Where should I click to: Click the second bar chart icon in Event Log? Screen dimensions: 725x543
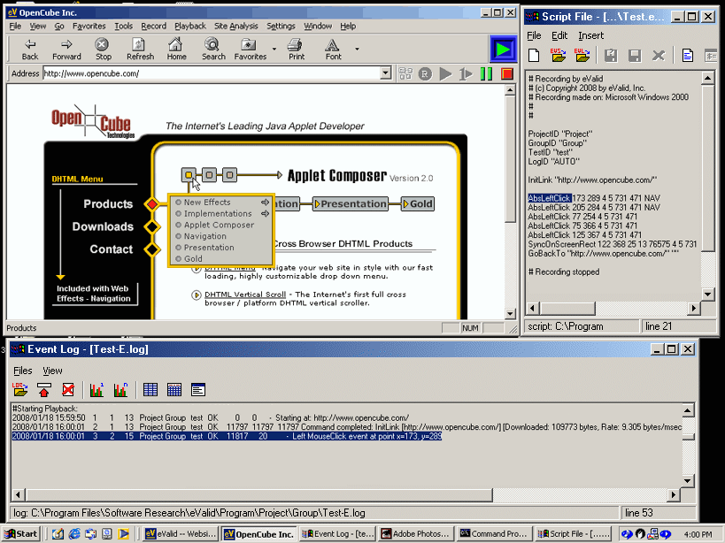pyautogui.click(x=120, y=390)
